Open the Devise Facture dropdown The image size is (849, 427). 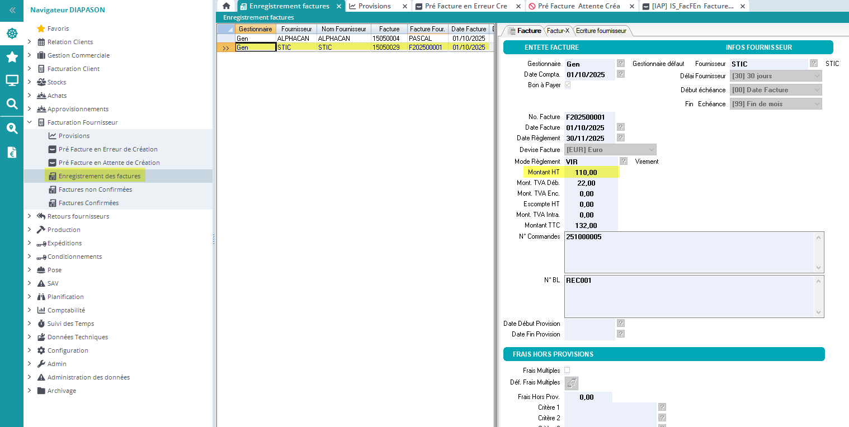click(x=610, y=150)
